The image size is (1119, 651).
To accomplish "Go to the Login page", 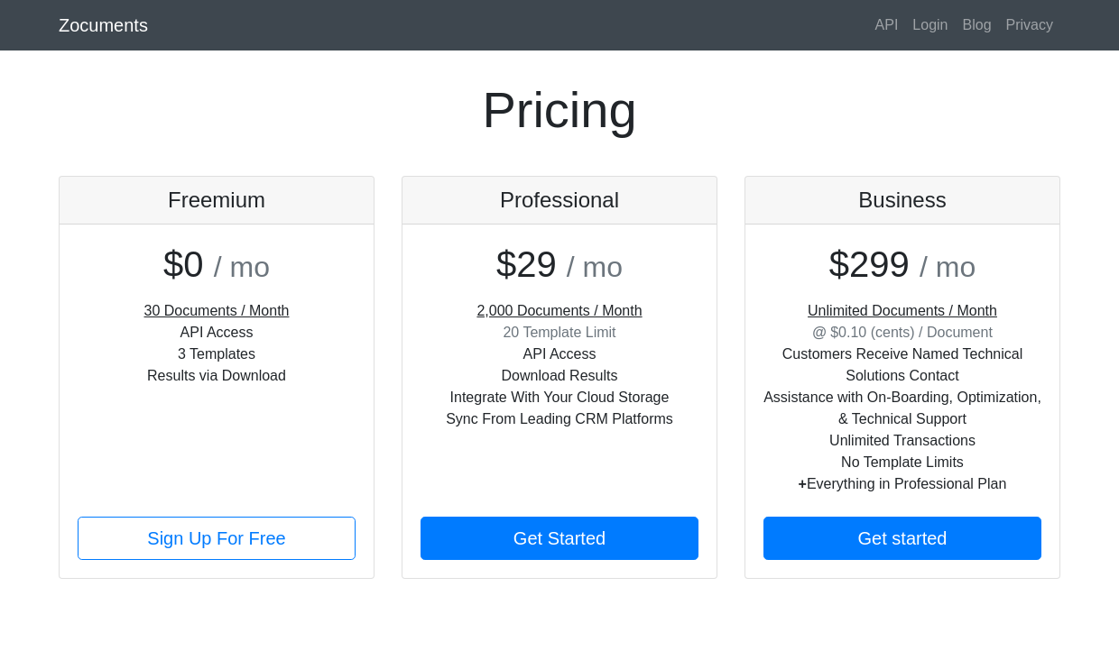I will click(929, 25).
